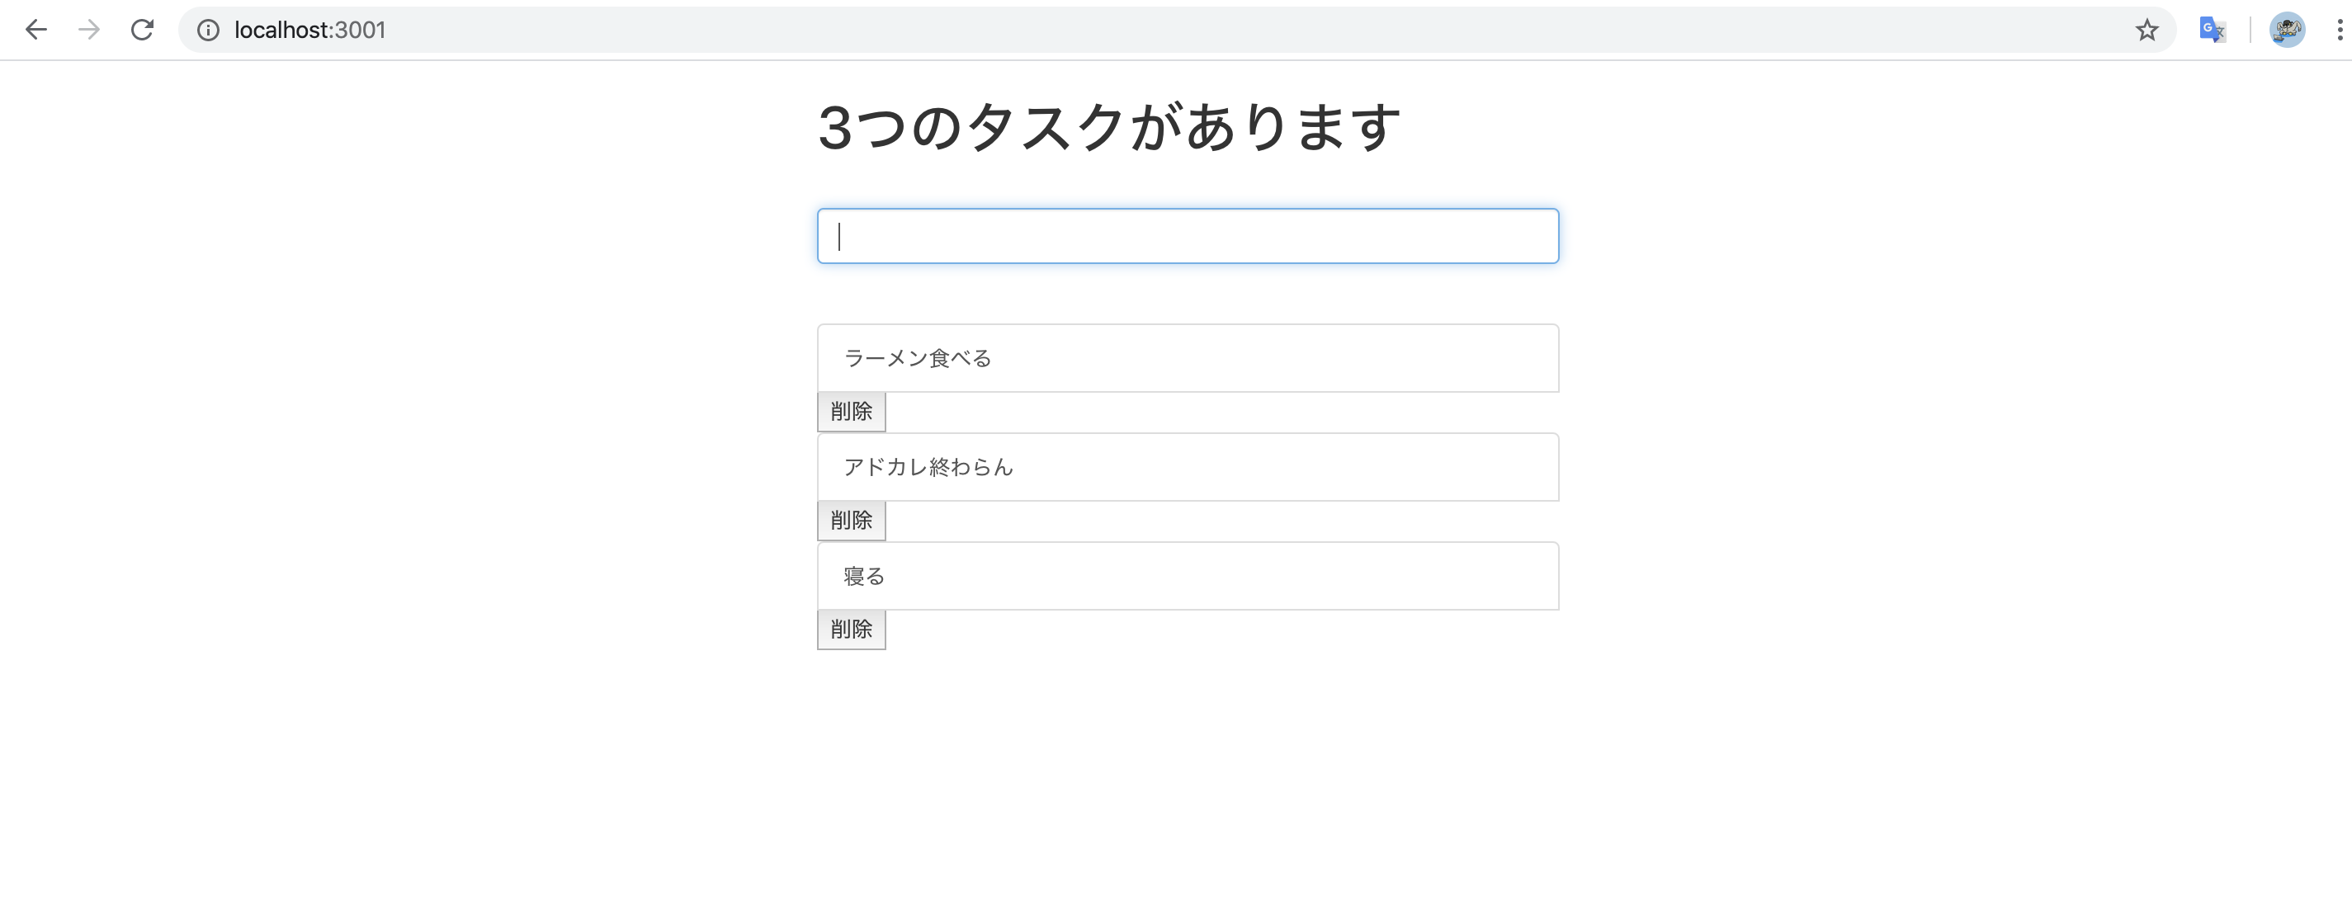The width and height of the screenshot is (2352, 901).
Task: Click the 削除 button under ラーメン食べる
Action: pos(851,412)
